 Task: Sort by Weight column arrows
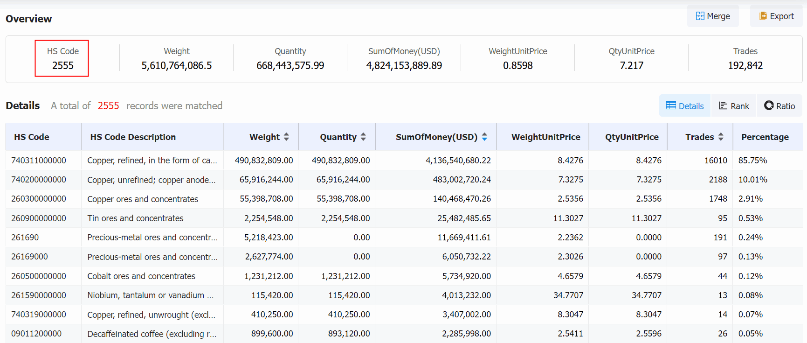tap(286, 137)
